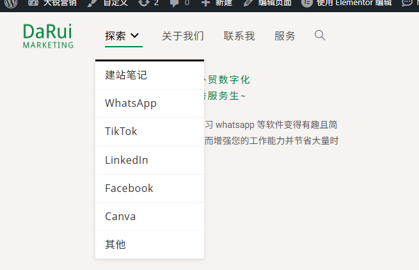Click the 自定义 customize brush icon

tap(93, 3)
